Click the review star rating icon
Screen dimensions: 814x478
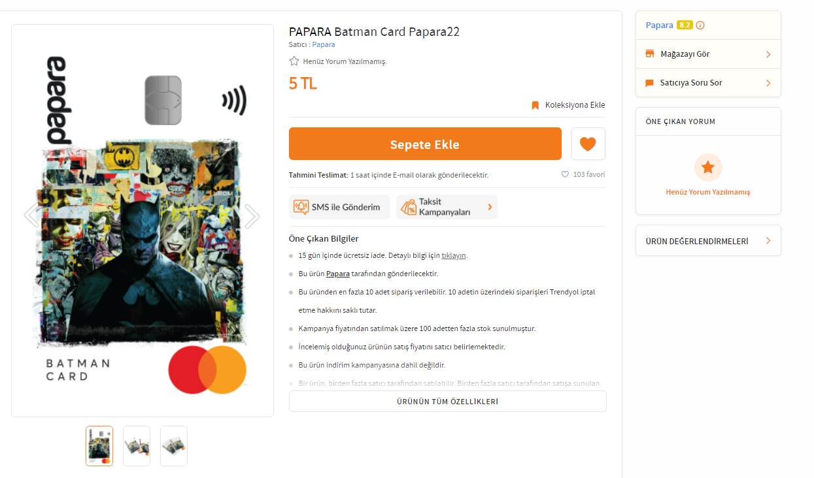294,61
